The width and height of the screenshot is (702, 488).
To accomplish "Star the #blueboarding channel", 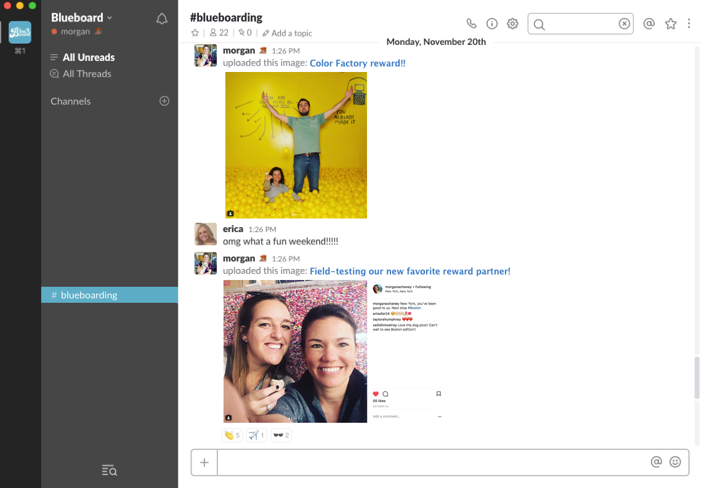I will pyautogui.click(x=195, y=33).
